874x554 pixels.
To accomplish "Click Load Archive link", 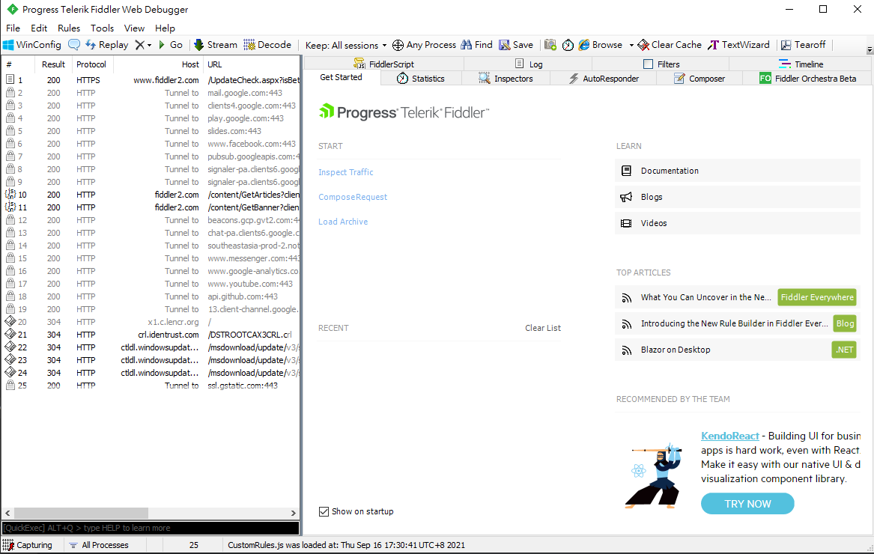I will coord(343,222).
